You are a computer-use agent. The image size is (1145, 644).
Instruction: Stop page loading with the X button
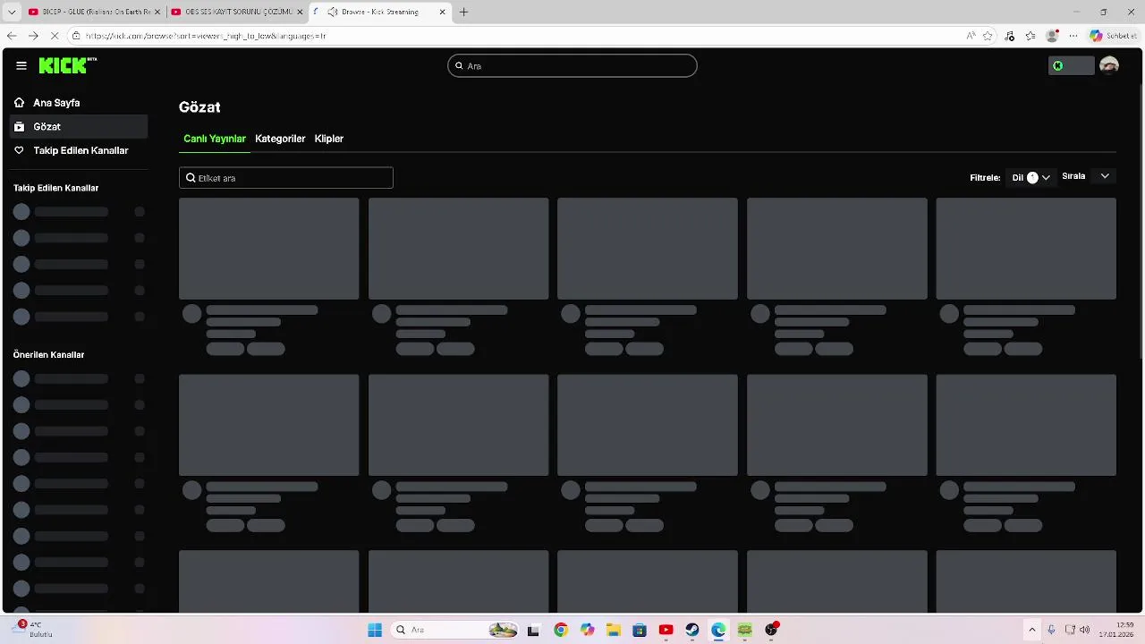[x=55, y=36]
